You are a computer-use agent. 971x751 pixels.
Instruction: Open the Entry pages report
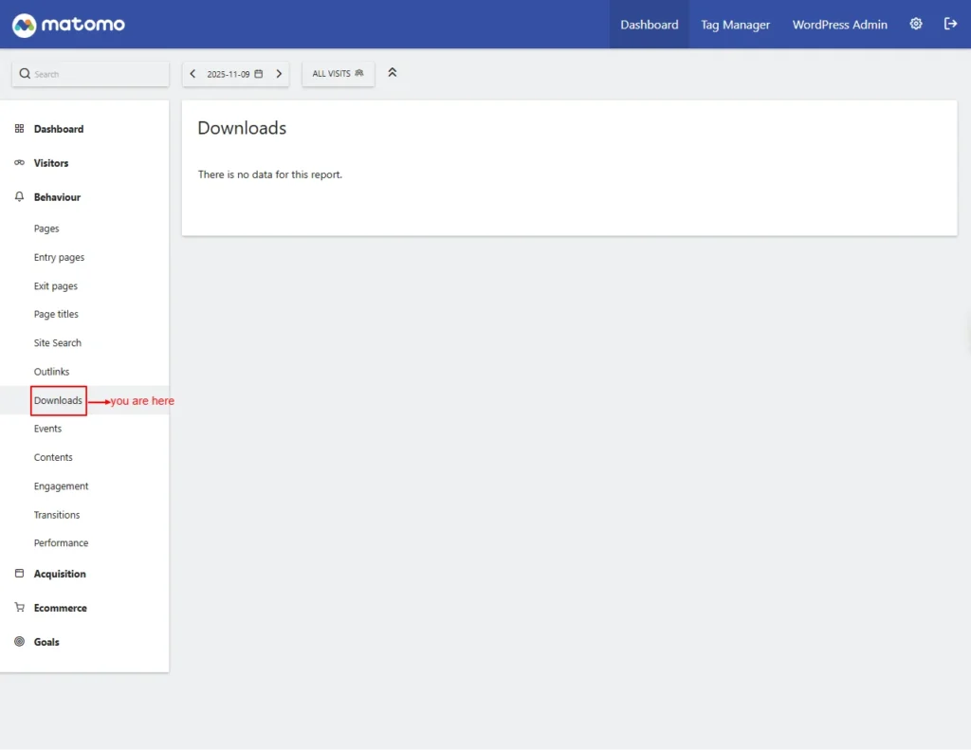pos(59,257)
